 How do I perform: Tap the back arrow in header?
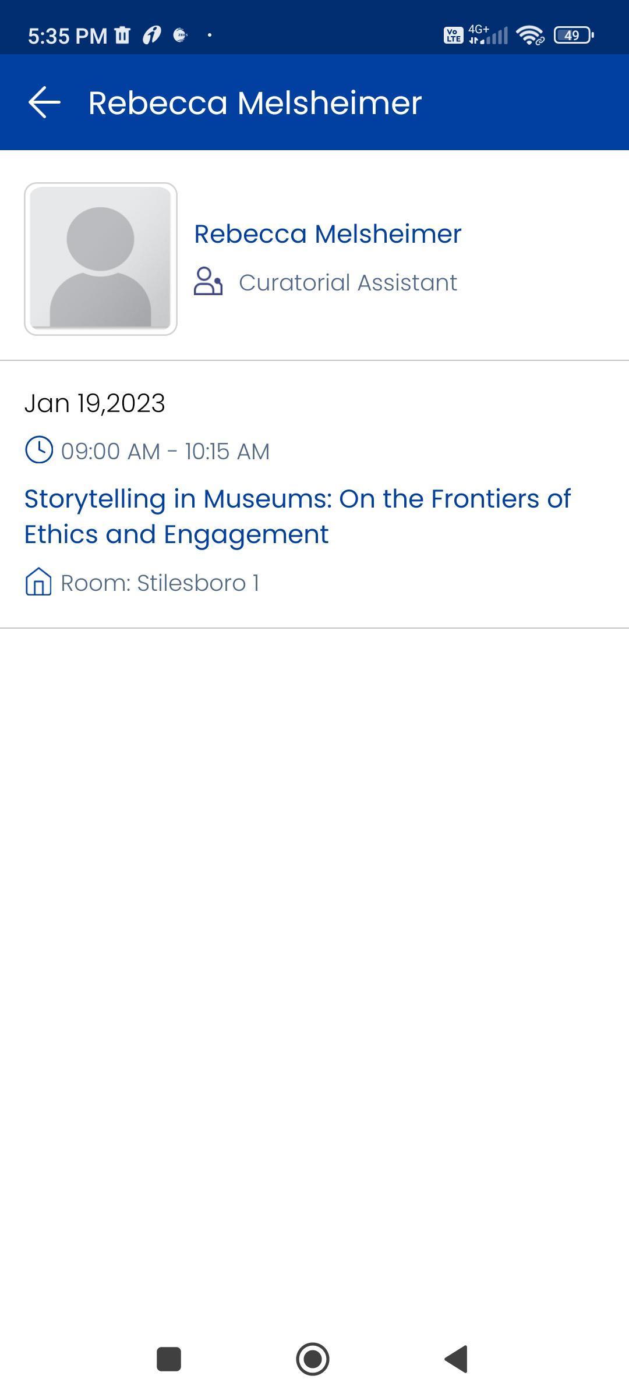point(44,102)
